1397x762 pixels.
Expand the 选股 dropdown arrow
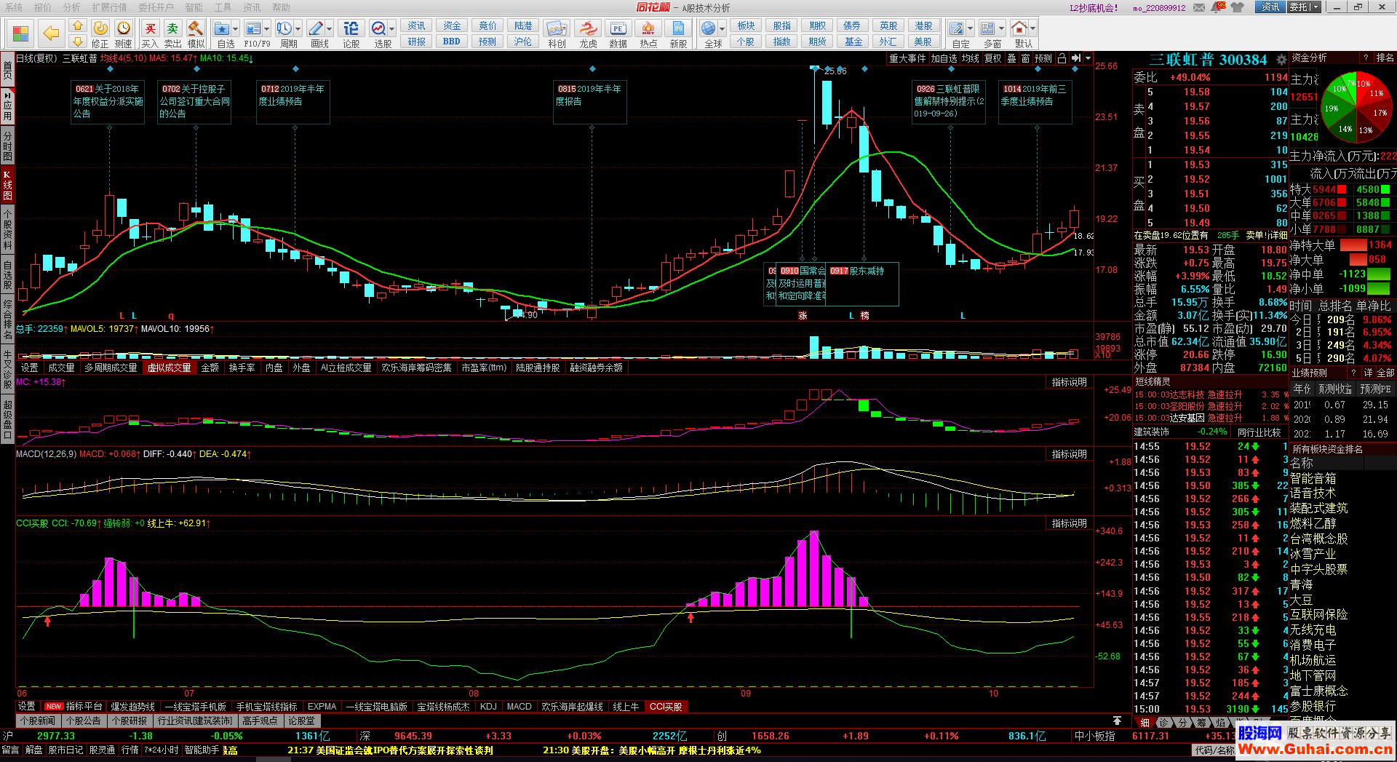click(392, 29)
